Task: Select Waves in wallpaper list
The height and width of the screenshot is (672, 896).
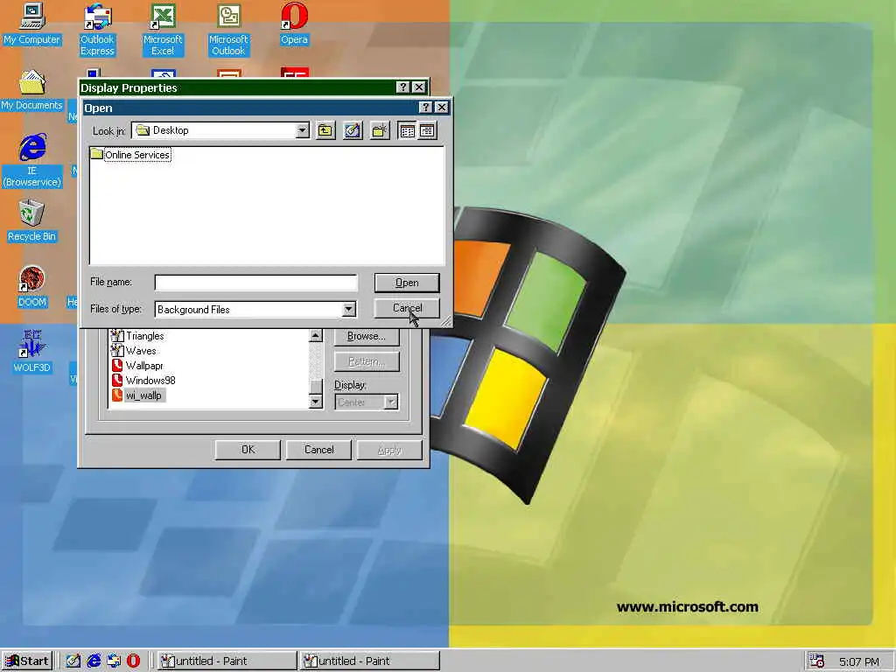Action: click(134, 351)
